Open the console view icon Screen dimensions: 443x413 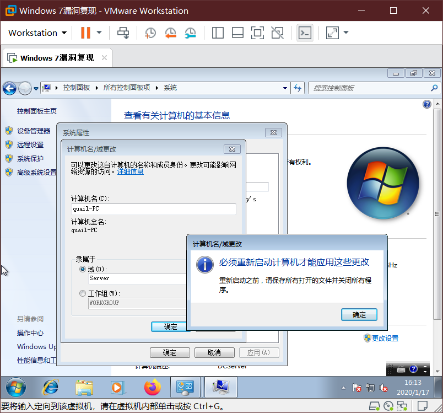[x=305, y=33]
